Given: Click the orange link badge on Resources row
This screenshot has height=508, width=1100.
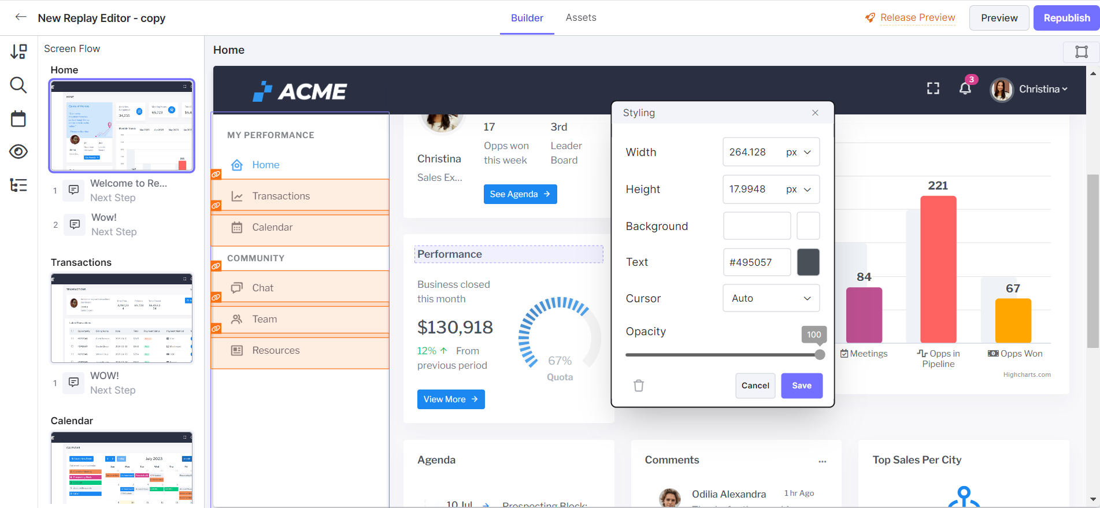Looking at the screenshot, I should point(216,328).
